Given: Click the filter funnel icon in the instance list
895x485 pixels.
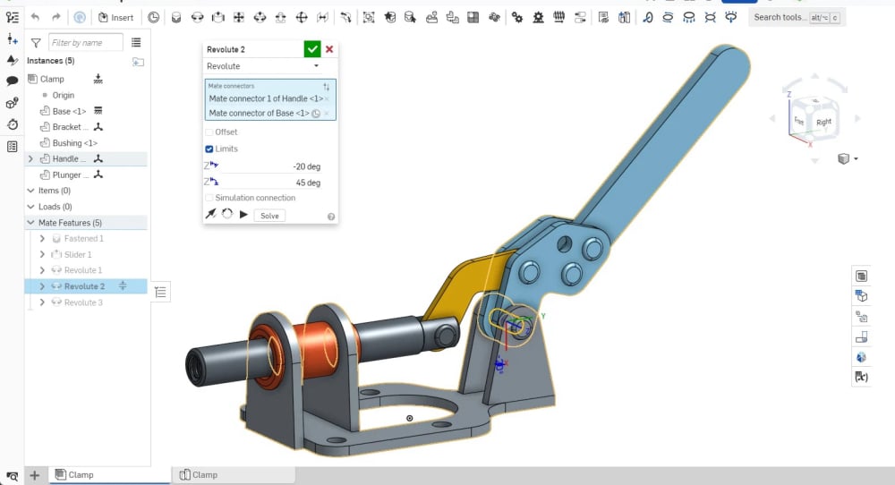Looking at the screenshot, I should click(x=36, y=42).
